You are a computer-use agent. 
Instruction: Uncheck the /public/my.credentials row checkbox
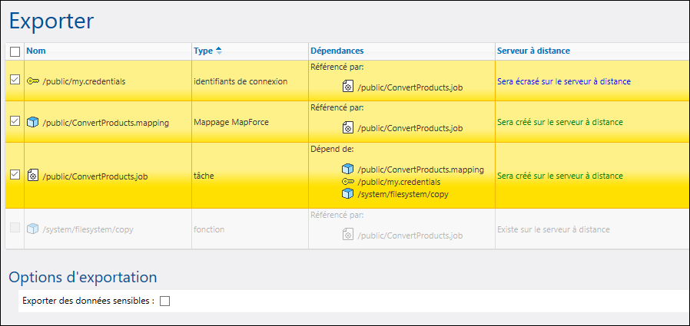pyautogui.click(x=15, y=81)
